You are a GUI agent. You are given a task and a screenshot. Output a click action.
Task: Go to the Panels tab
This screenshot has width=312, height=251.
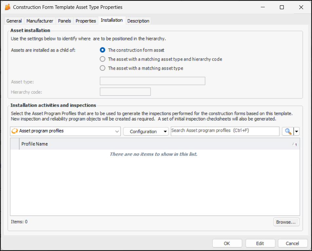64,21
